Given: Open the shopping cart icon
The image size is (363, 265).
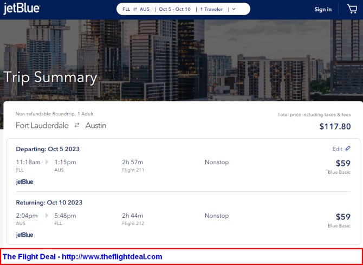Looking at the screenshot, I should point(352,9).
